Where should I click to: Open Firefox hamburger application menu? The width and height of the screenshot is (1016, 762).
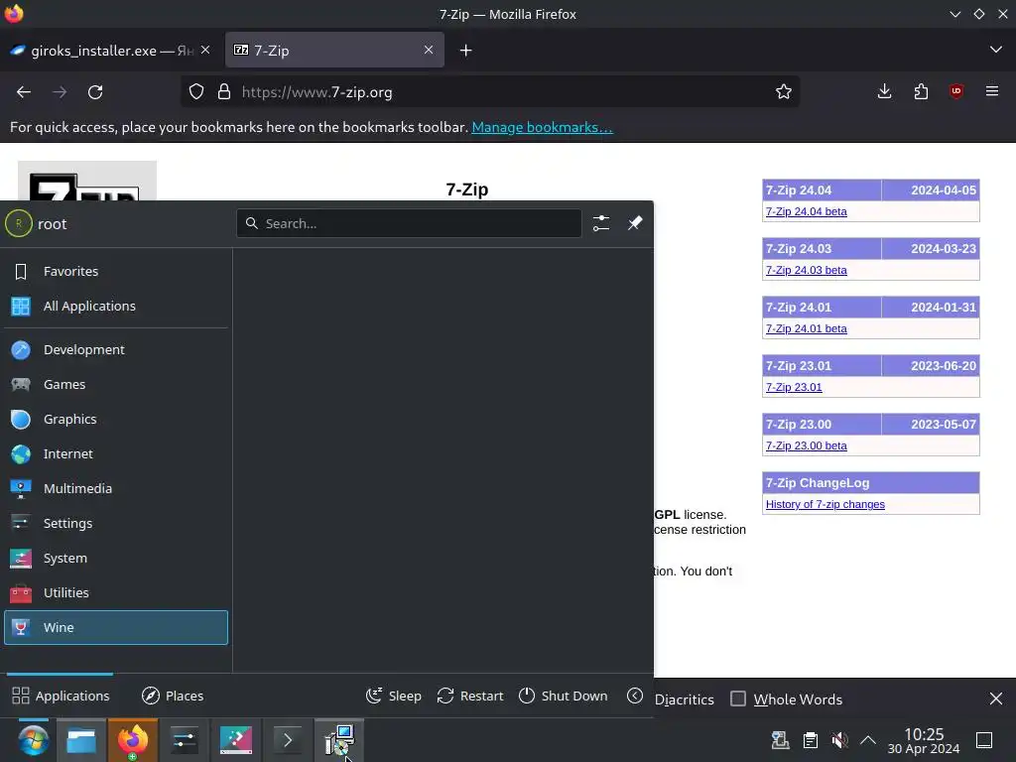click(x=992, y=92)
